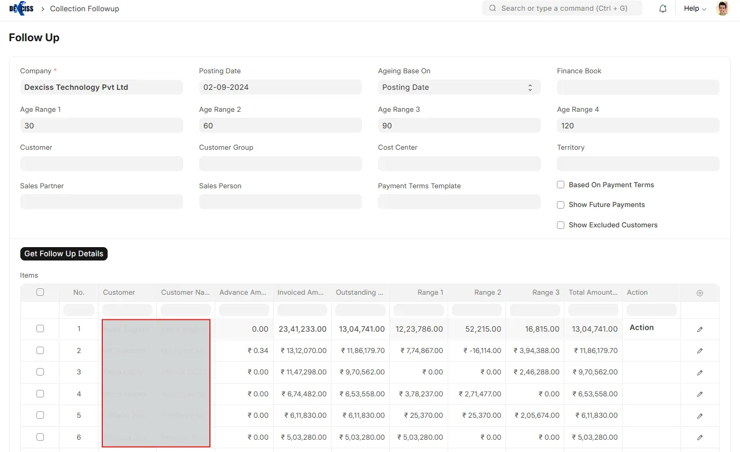The height and width of the screenshot is (452, 740).
Task: Click the Sales Person field
Action: [x=281, y=202]
